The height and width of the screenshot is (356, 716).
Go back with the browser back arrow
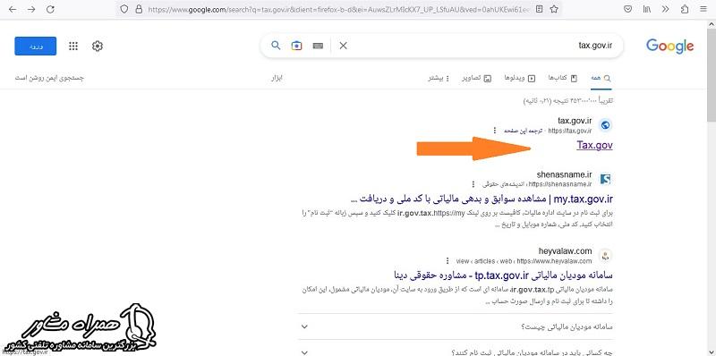click(x=13, y=9)
